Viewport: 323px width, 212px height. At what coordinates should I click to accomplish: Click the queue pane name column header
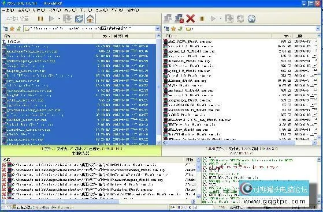pyautogui.click(x=92, y=160)
